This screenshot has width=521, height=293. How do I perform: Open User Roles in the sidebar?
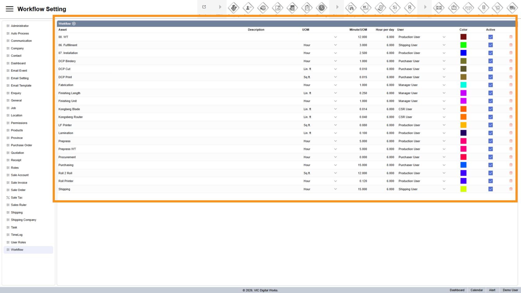pos(28,242)
